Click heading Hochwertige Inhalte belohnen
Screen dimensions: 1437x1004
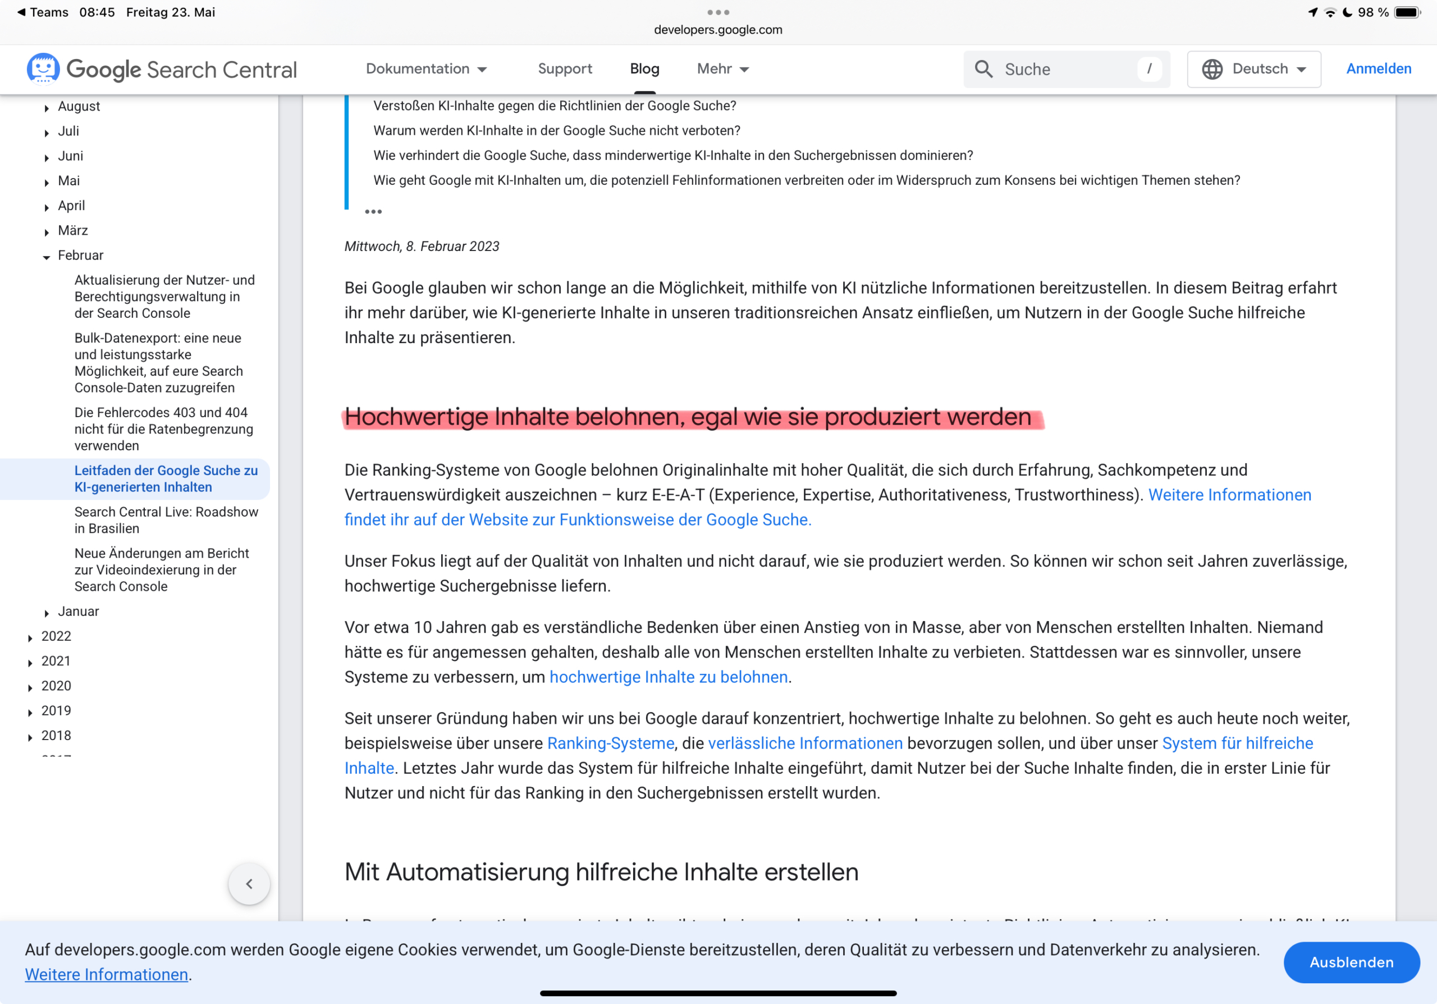(688, 417)
